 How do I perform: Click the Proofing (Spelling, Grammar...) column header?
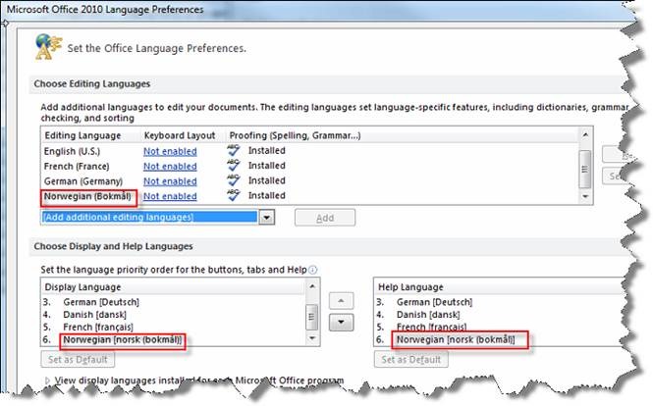click(x=402, y=135)
